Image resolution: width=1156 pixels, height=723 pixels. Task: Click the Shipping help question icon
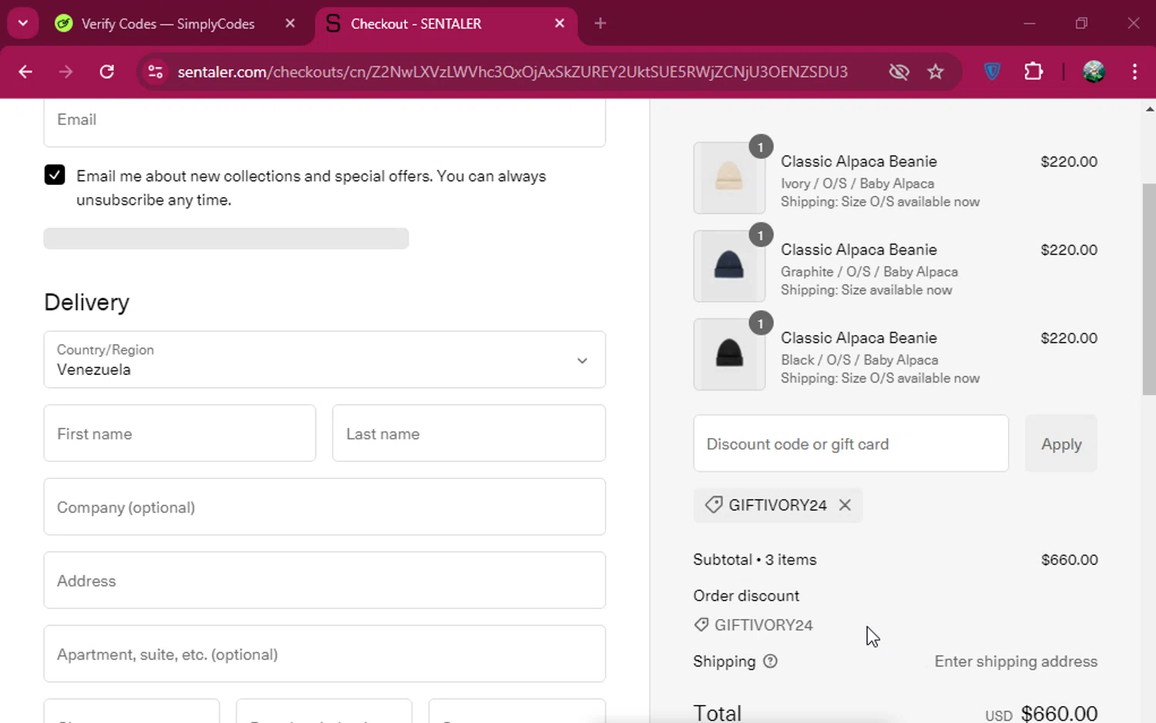[x=770, y=661]
